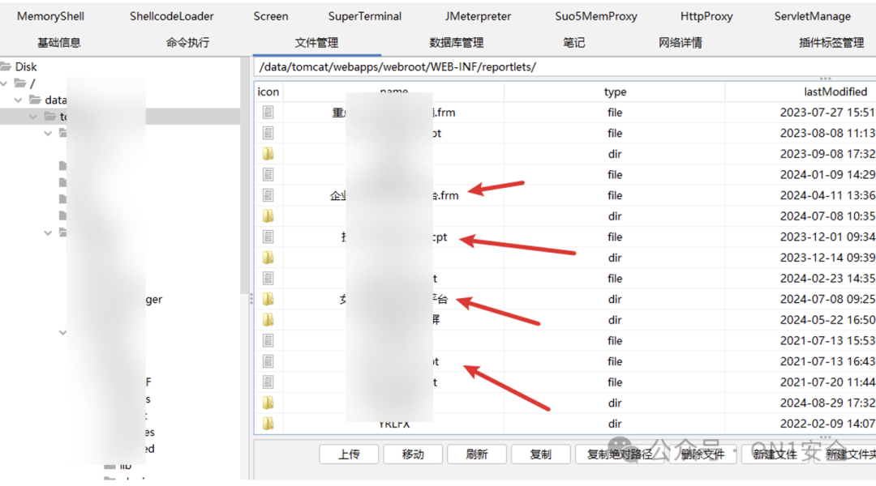The height and width of the screenshot is (486, 876).
Task: Click folder icon in 2024-07-08 09:25 row
Action: [268, 299]
